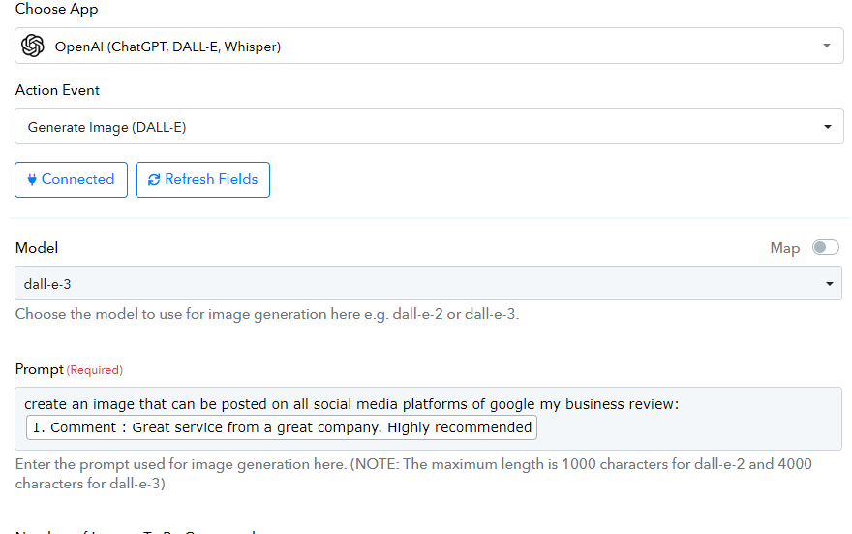Click the Connected button
The width and height of the screenshot is (852, 534).
72,179
